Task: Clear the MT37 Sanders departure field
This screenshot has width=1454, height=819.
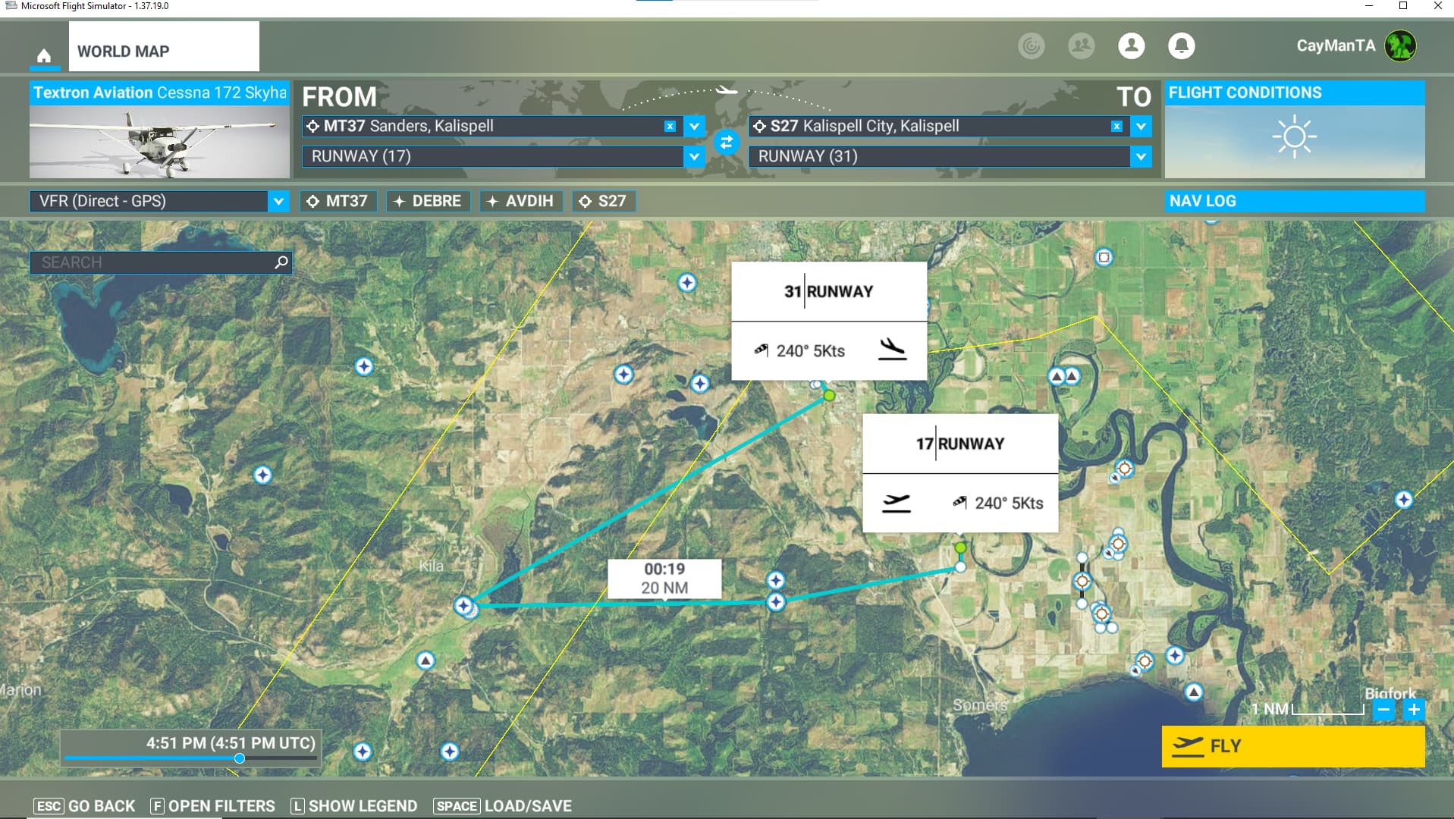Action: point(670,126)
